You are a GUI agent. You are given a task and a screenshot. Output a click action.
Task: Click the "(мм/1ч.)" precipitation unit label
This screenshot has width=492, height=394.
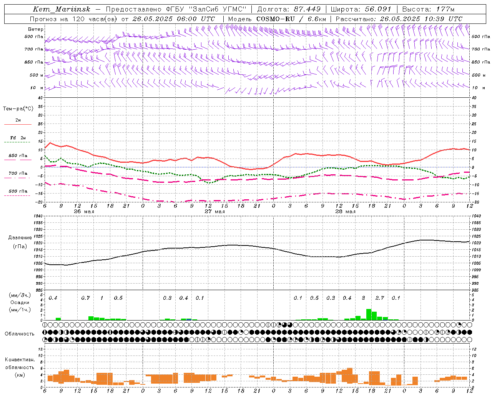click(x=20, y=310)
